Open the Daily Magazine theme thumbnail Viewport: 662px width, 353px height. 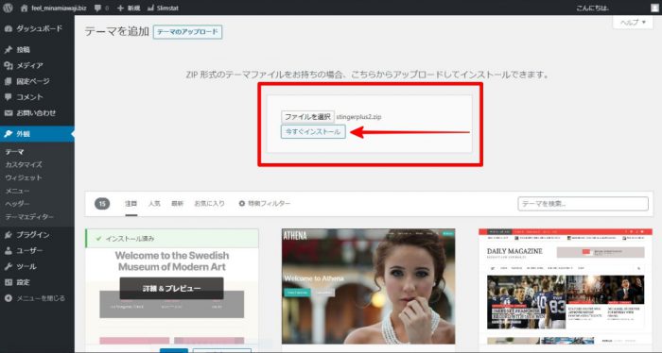tap(566, 286)
